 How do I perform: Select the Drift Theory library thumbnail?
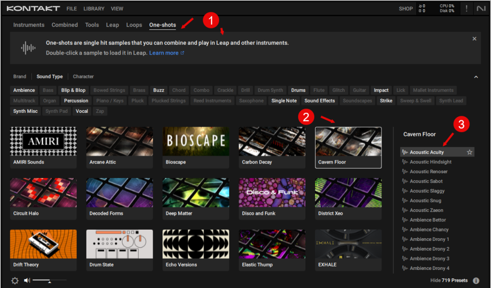pyautogui.click(x=43, y=250)
